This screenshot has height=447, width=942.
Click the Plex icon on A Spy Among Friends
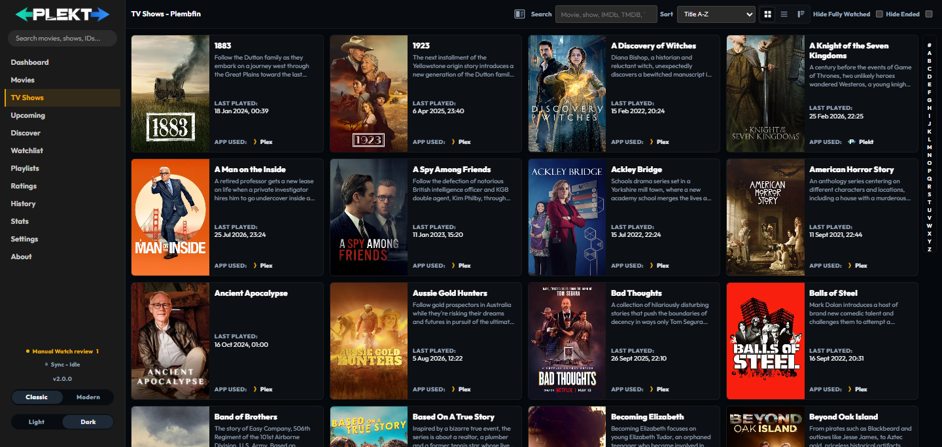click(454, 266)
